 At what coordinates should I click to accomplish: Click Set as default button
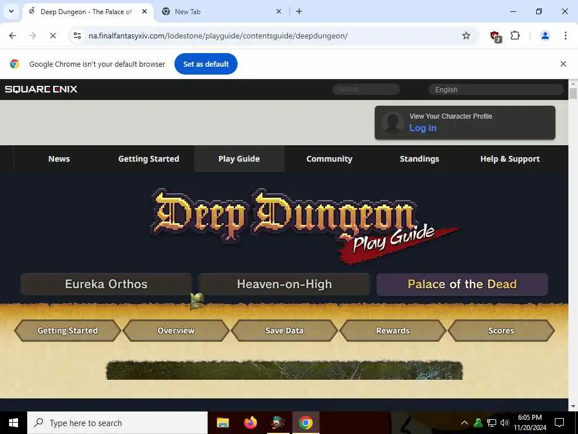click(x=205, y=64)
